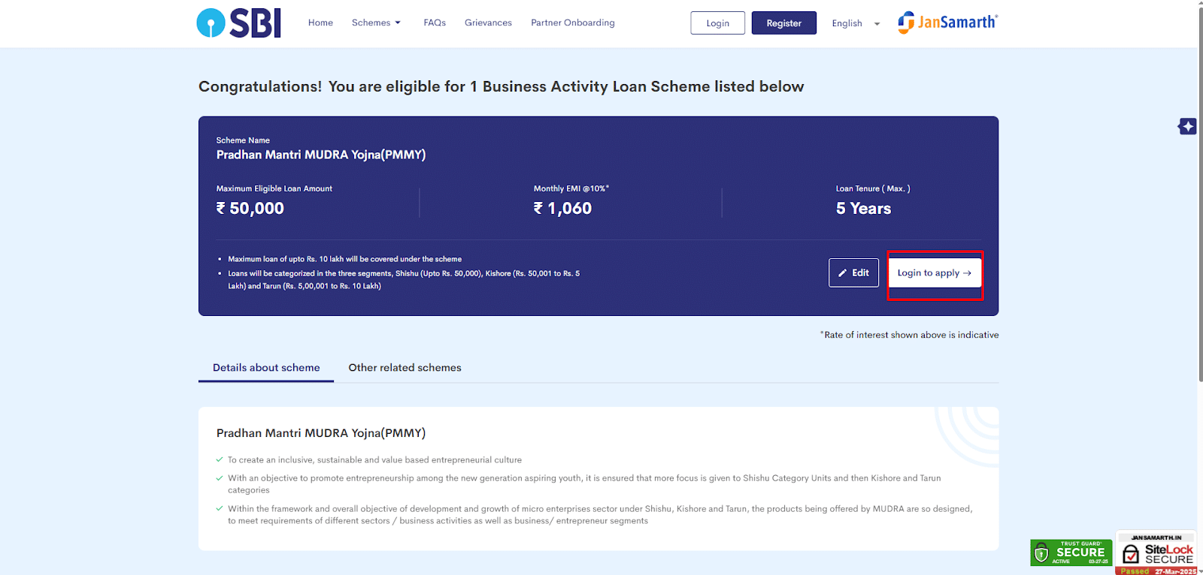Image resolution: width=1203 pixels, height=575 pixels.
Task: Click the scrollbar up arrow
Action: [x=1200, y=5]
